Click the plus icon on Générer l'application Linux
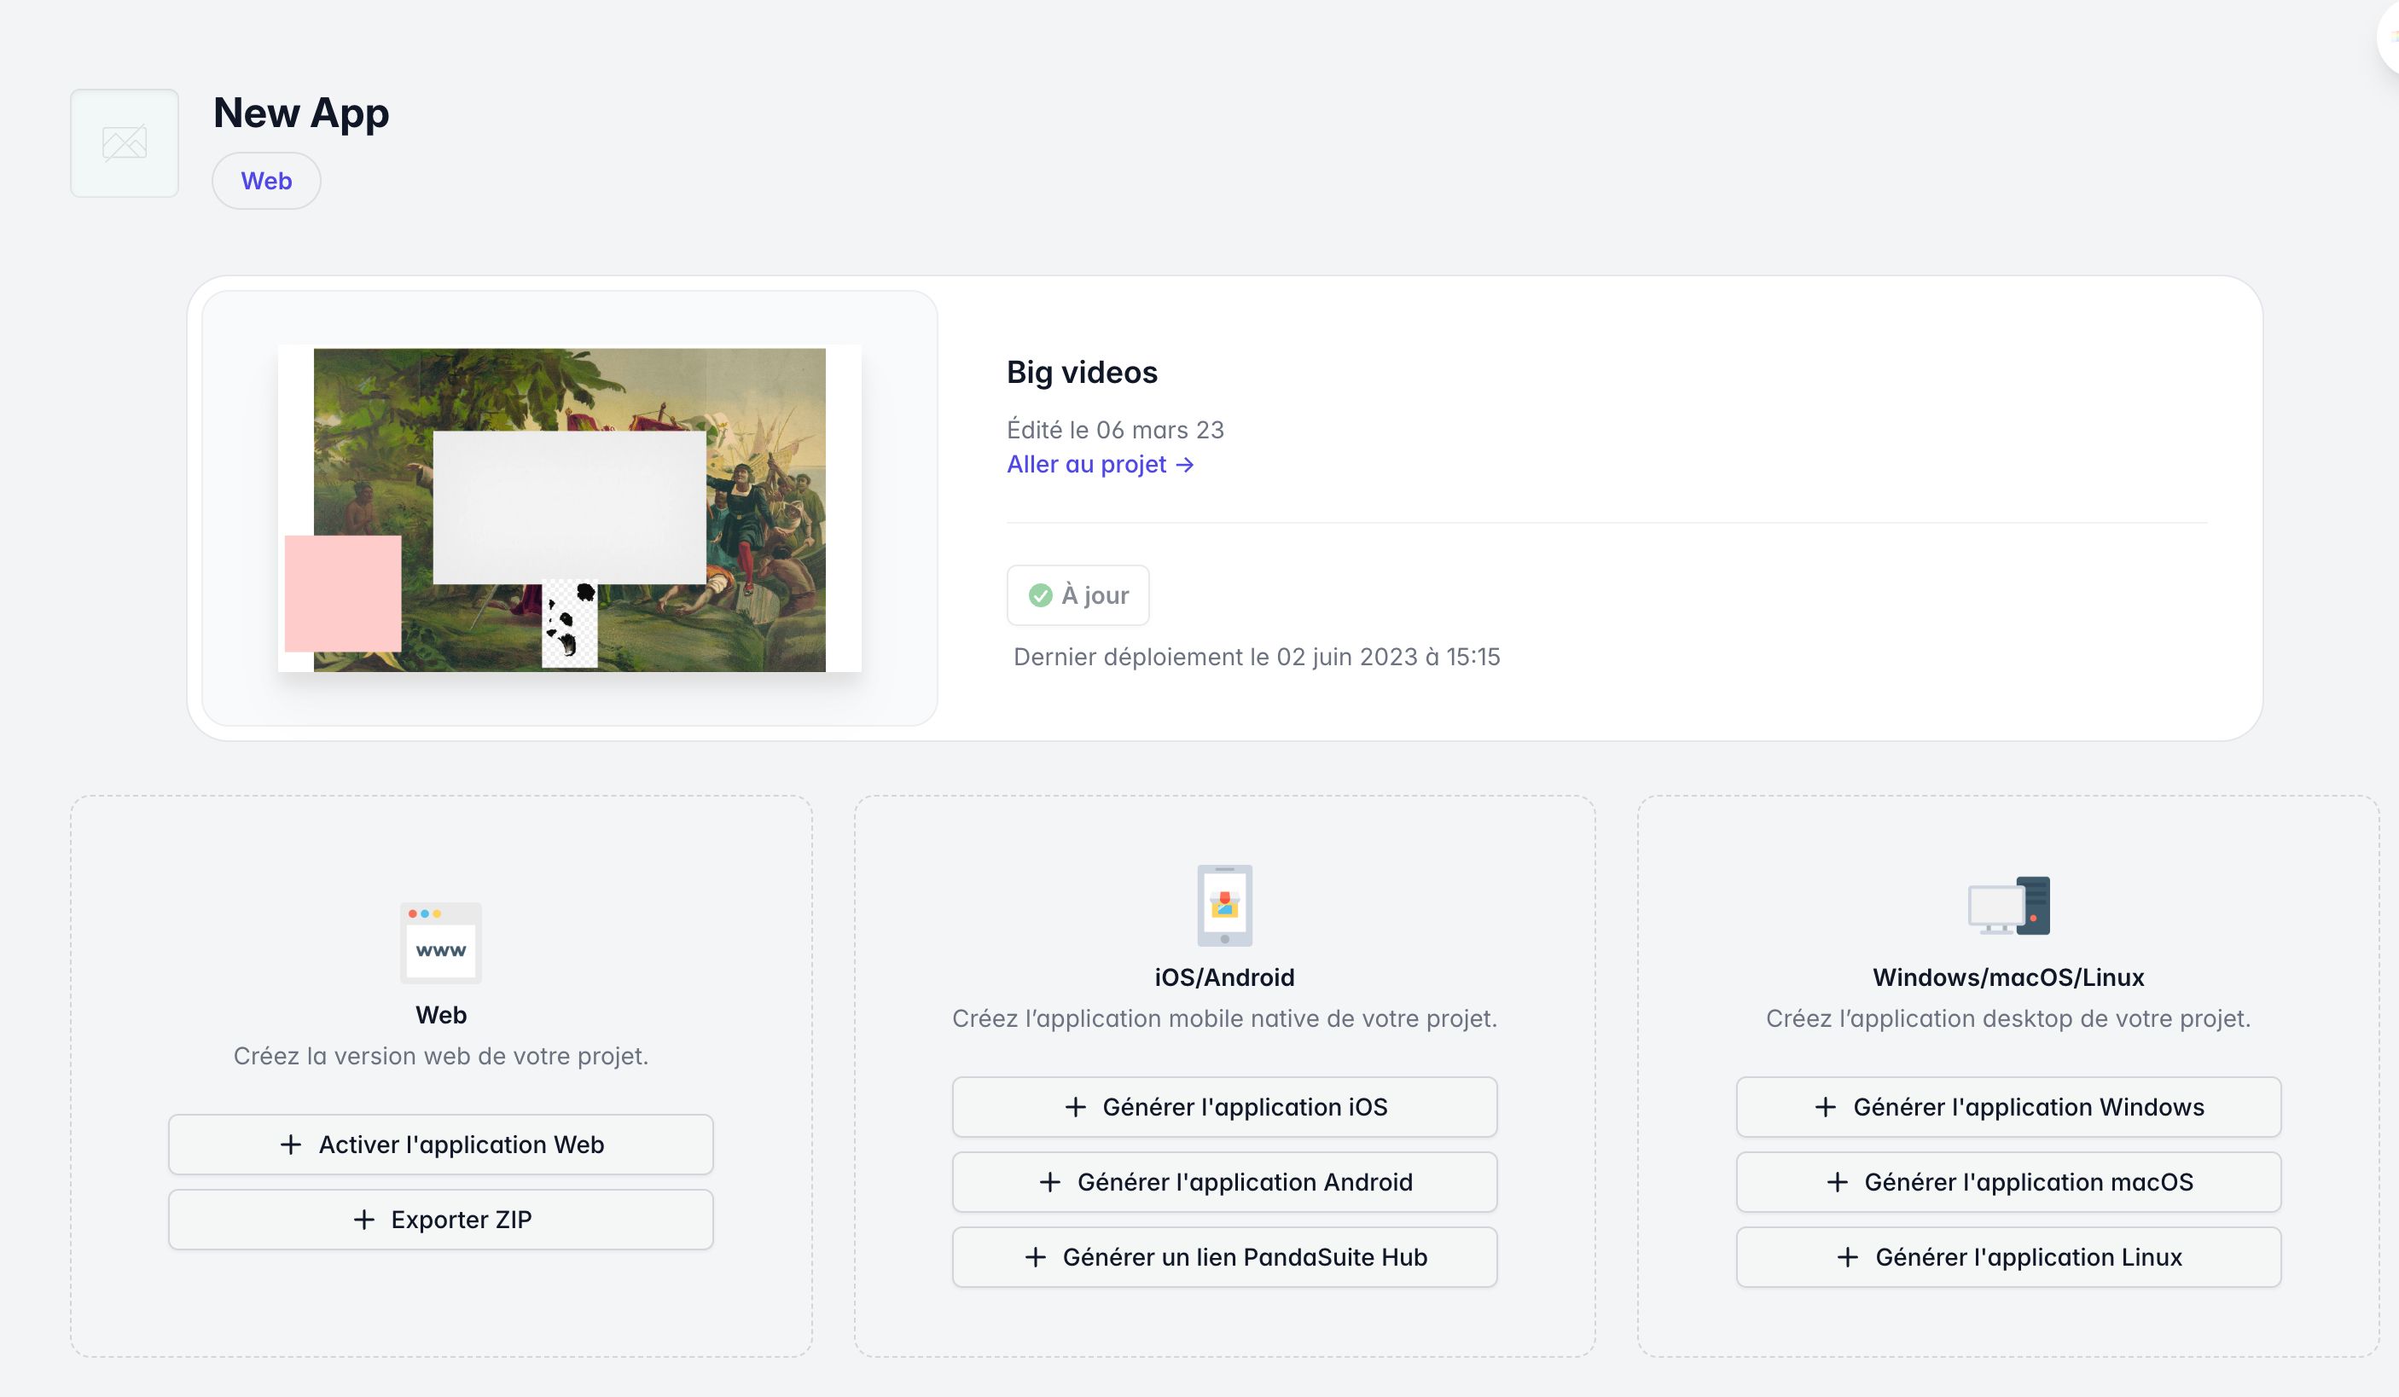Screen dimensions: 2399x1397 click(1847, 1257)
